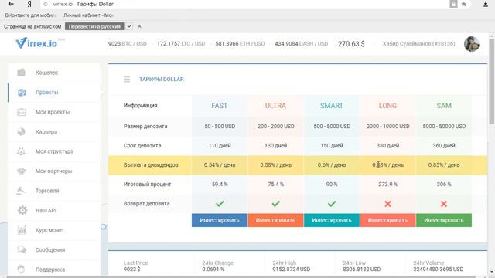
Task: Translate page via Перевести на русский
Action: (94, 26)
